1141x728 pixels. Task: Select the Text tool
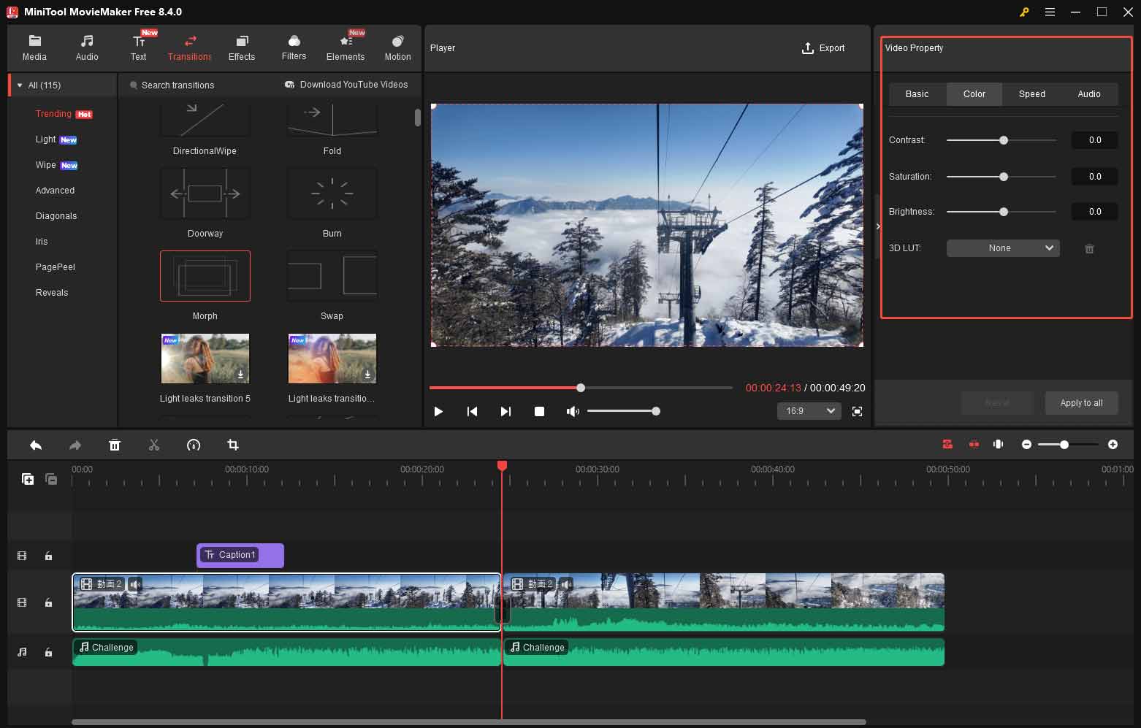pos(139,47)
